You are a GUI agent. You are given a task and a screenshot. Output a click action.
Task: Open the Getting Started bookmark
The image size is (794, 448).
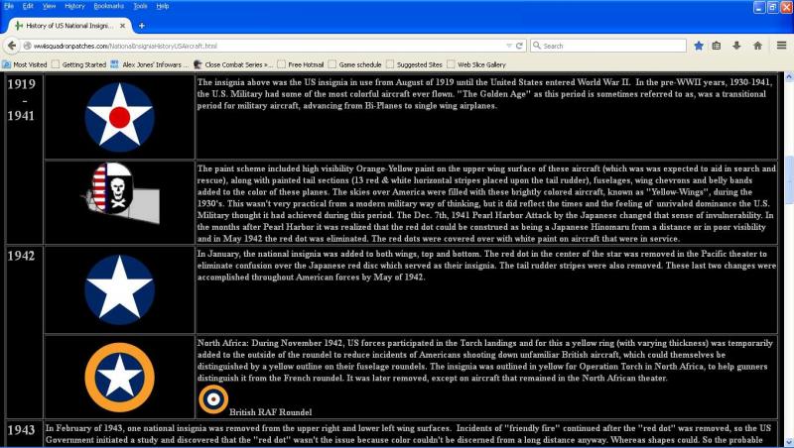79,64
